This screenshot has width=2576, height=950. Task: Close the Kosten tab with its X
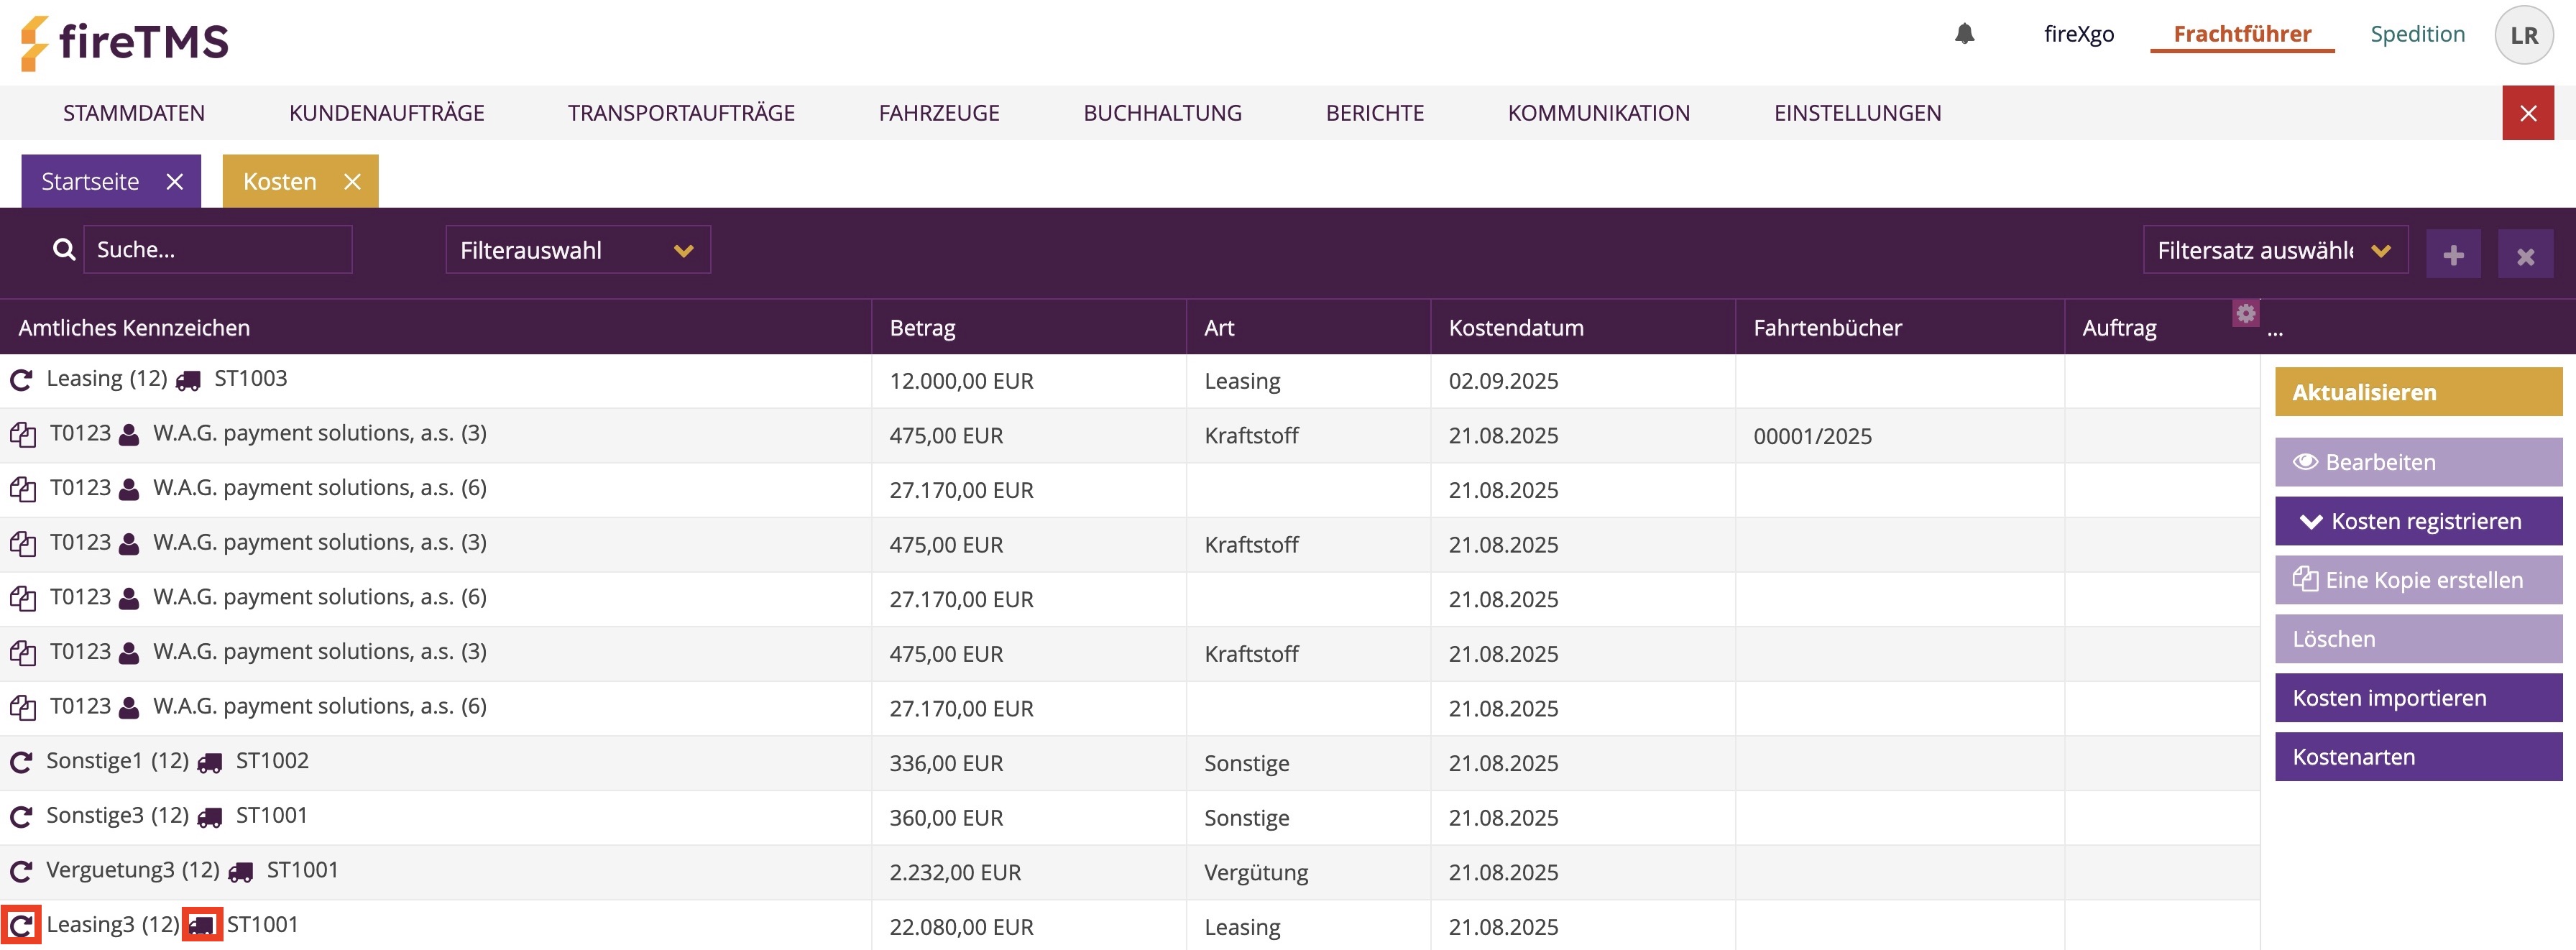pos(352,182)
